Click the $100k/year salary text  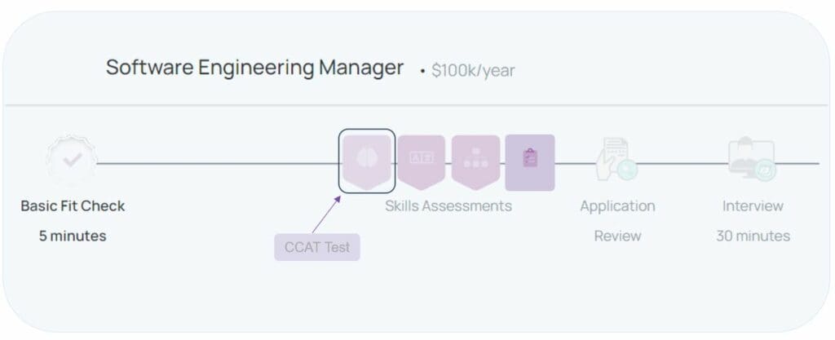click(x=473, y=71)
